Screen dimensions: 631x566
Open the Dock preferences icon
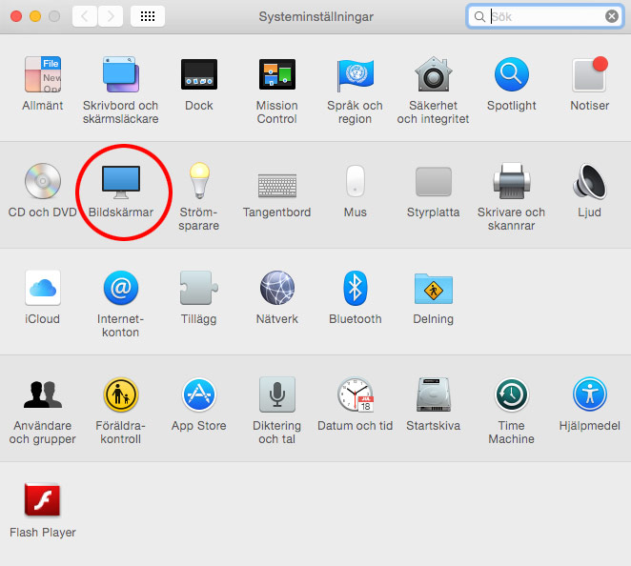(198, 75)
